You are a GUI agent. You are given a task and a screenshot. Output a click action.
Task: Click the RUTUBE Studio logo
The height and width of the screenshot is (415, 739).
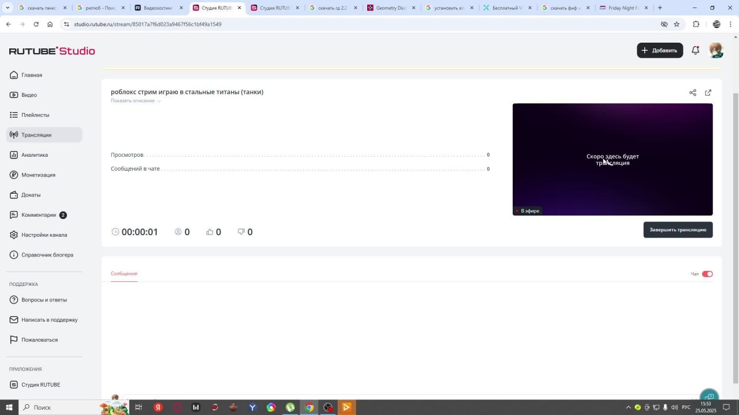[52, 51]
